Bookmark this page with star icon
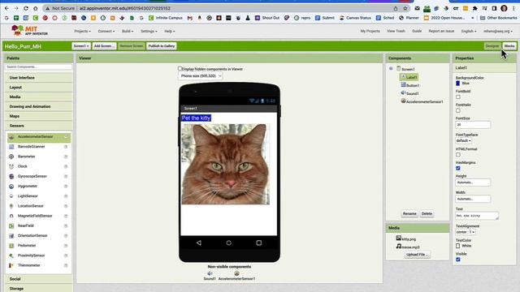520x292 pixels. [405, 8]
